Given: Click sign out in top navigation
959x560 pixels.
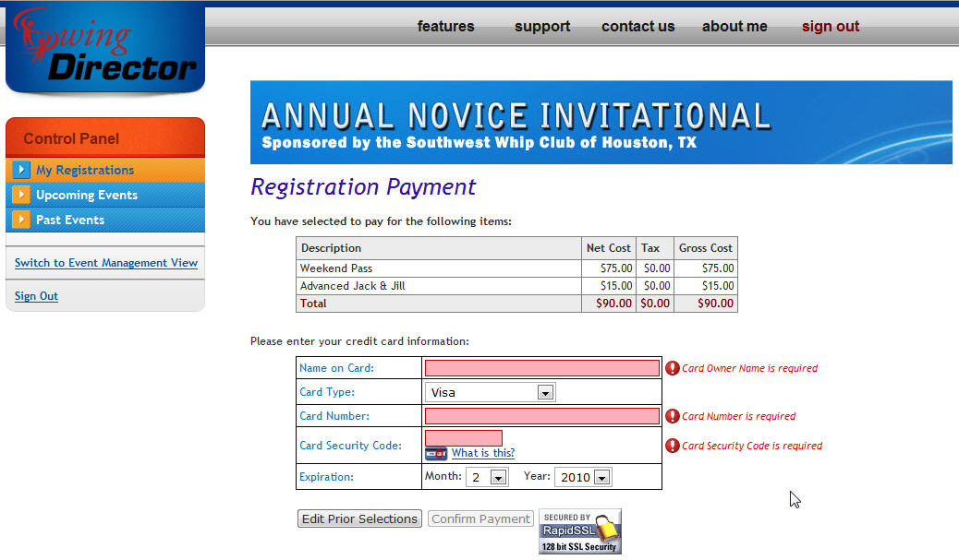Looking at the screenshot, I should click(831, 26).
